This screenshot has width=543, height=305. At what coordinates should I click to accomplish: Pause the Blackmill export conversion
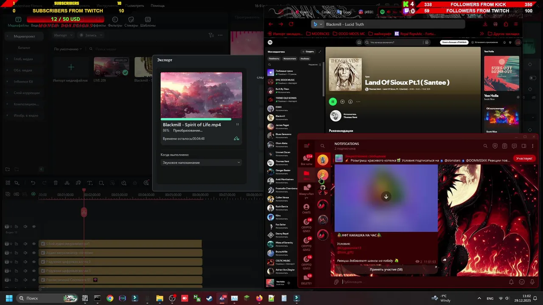point(237,125)
